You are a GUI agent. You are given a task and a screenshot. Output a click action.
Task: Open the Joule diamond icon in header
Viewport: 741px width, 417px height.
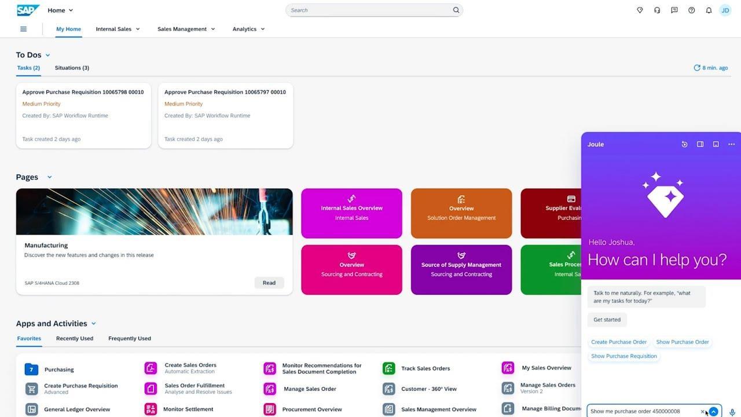point(640,10)
